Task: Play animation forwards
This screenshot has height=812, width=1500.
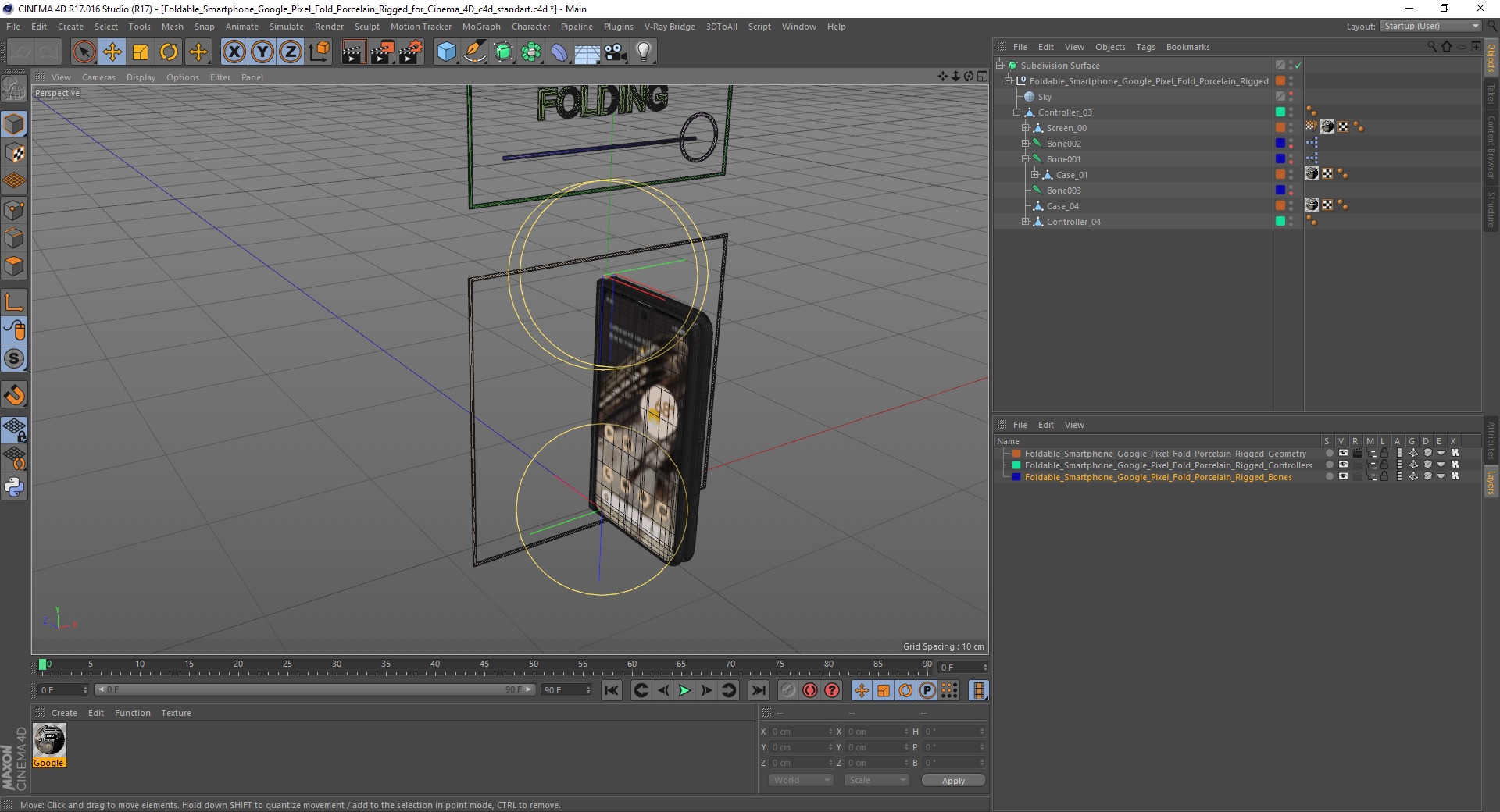Action: coord(684,690)
